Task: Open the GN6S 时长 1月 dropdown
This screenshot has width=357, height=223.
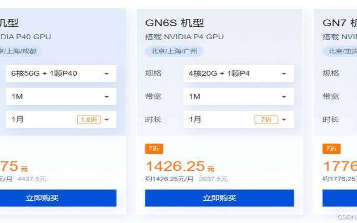Action: (238, 120)
